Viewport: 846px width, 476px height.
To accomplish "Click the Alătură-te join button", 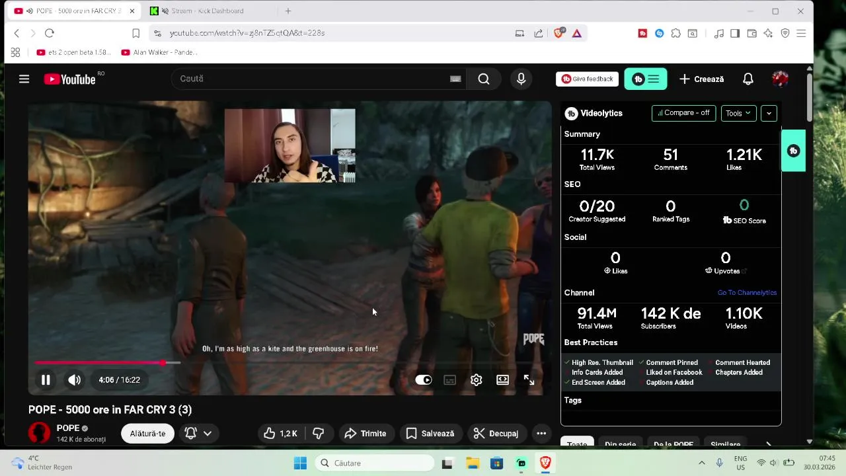I will point(147,433).
